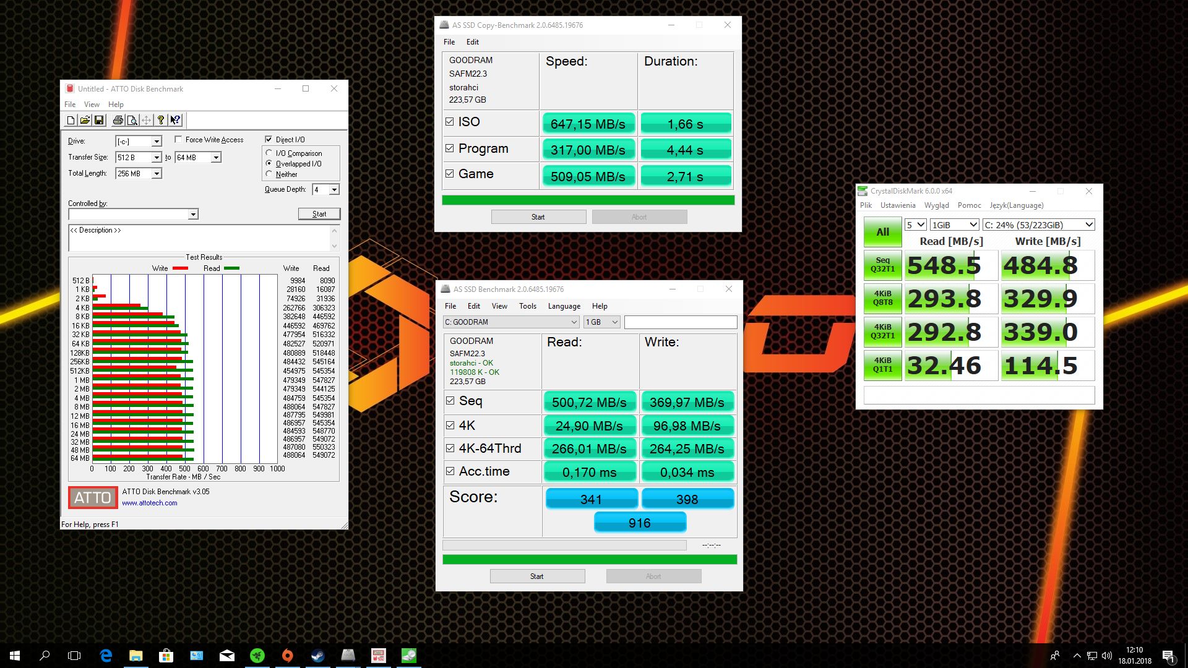Select the I/O Comparison radio button
The width and height of the screenshot is (1188, 668).
269,153
